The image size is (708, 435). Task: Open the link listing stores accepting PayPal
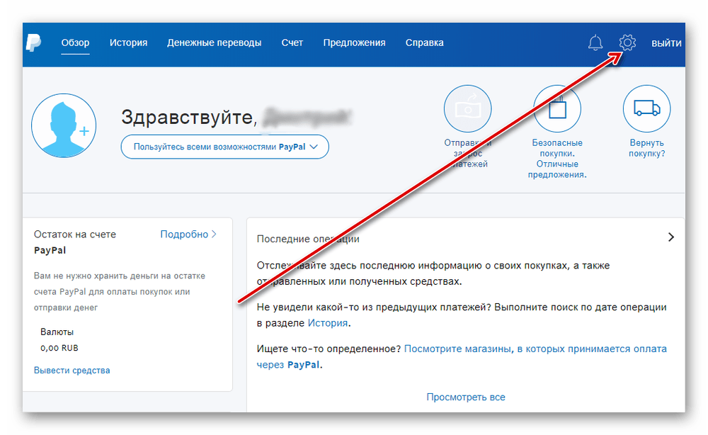tap(462, 356)
